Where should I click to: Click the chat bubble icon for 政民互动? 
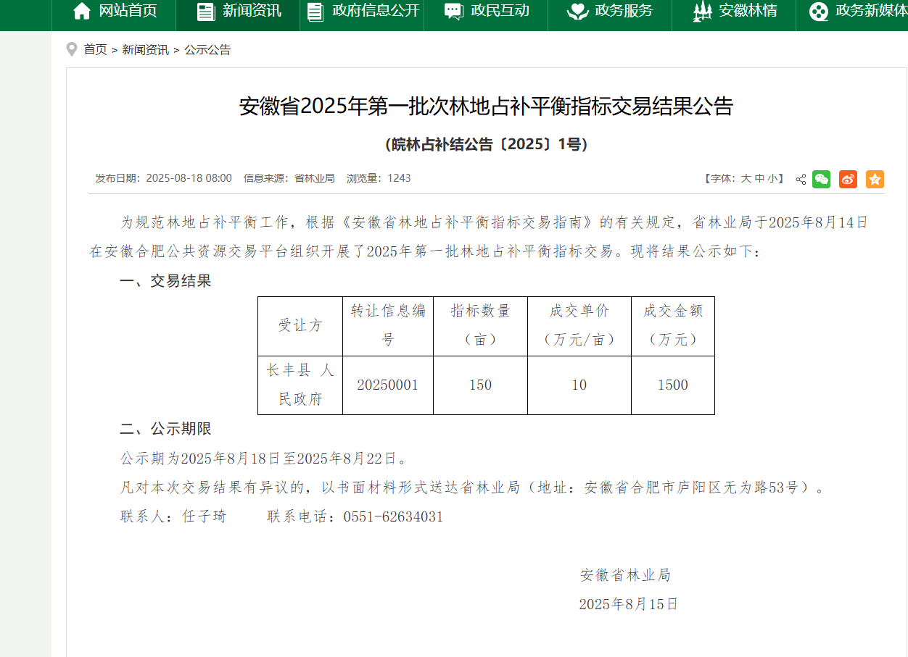point(453,11)
